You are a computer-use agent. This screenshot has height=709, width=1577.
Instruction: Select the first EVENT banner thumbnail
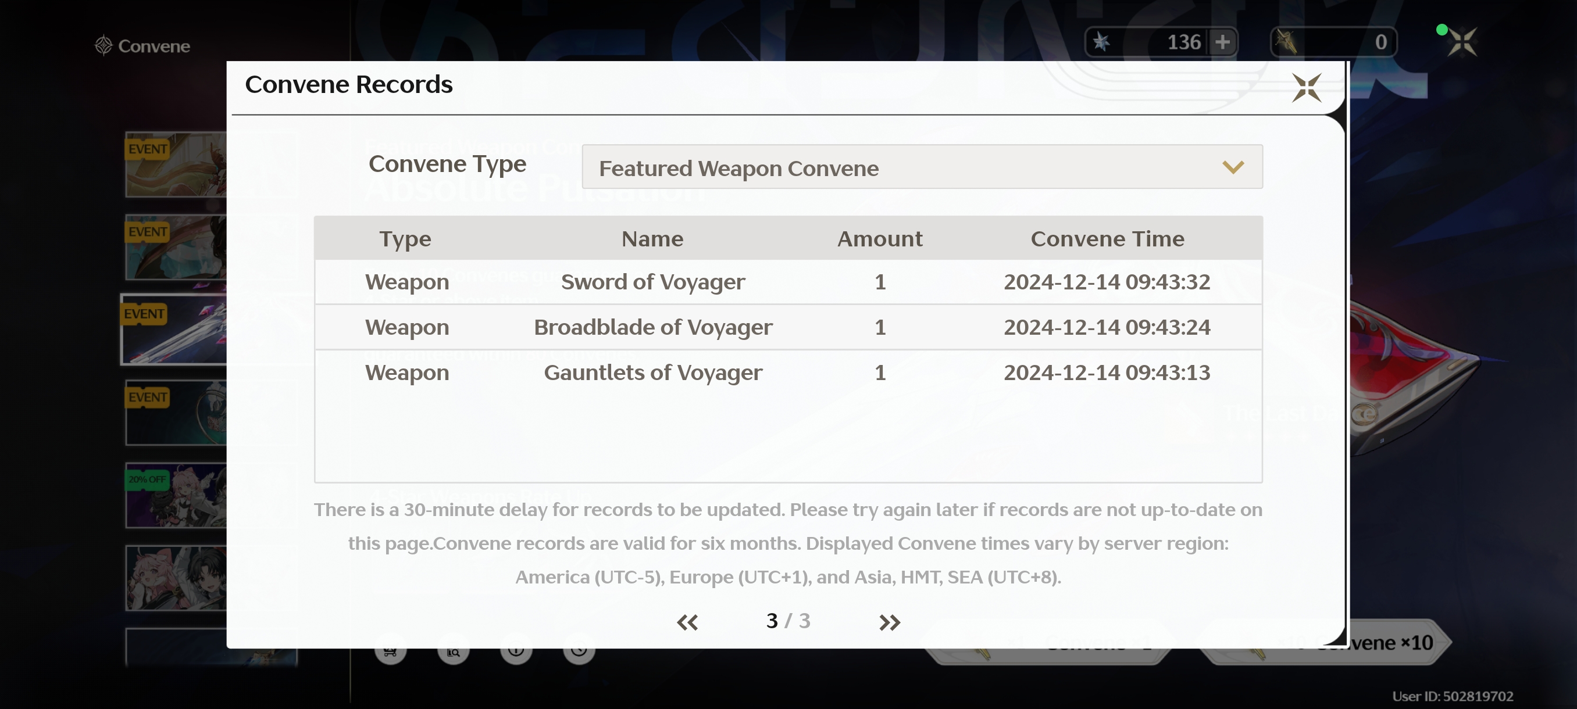coord(176,164)
